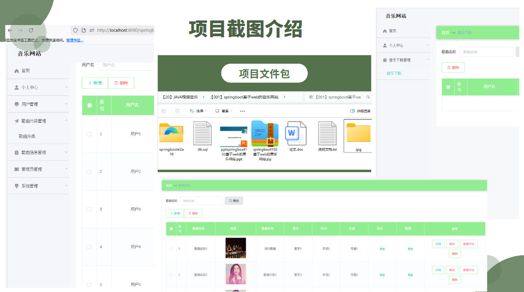The width and height of the screenshot is (524, 292).
Task: Click the browser reload icon
Action: 31,30
